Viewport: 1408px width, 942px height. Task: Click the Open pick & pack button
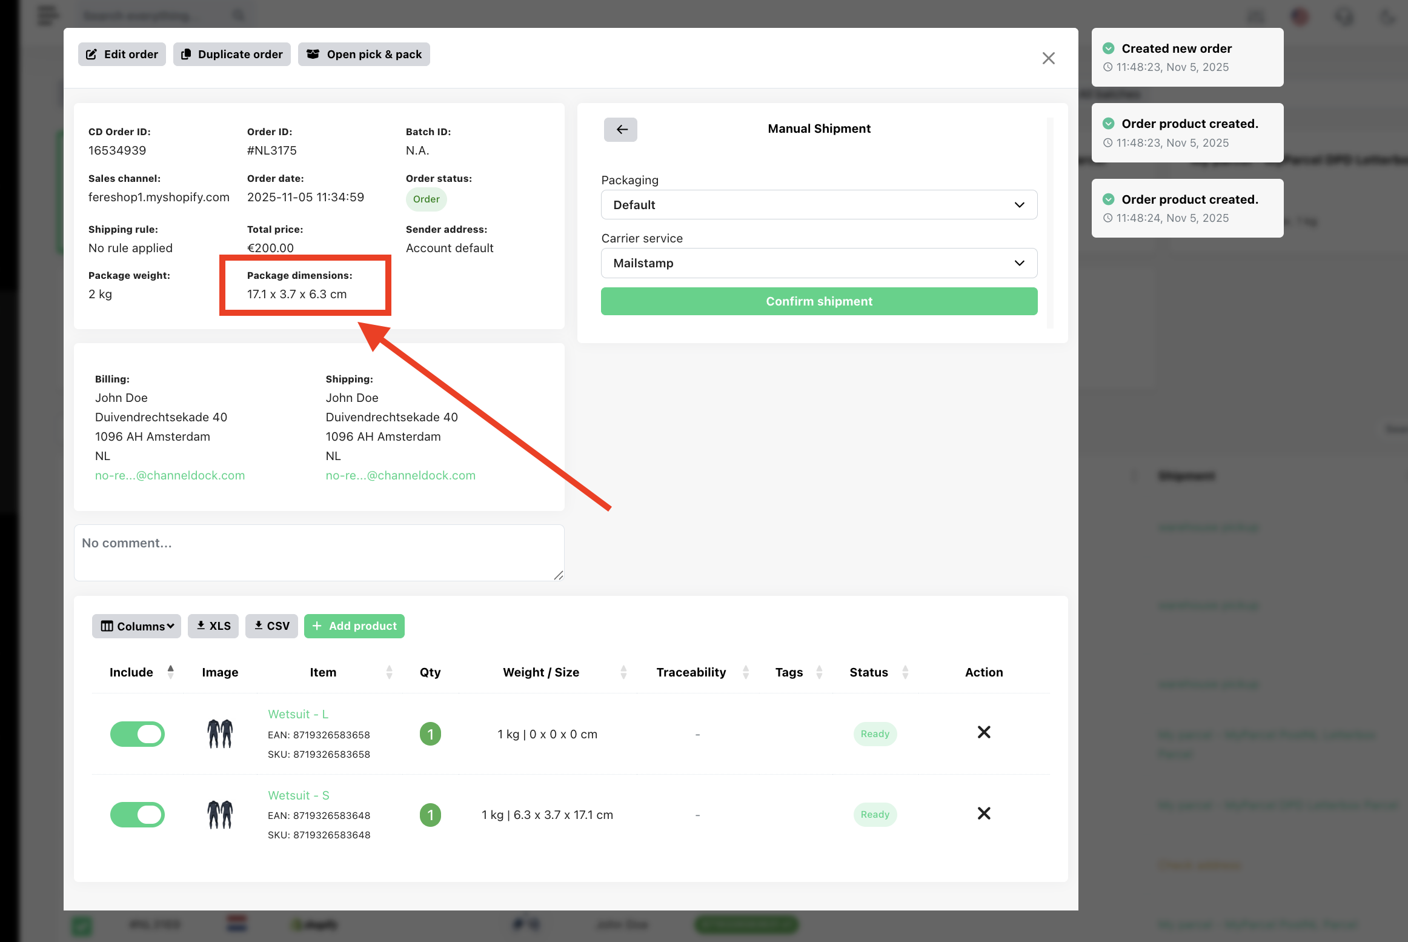click(x=364, y=54)
